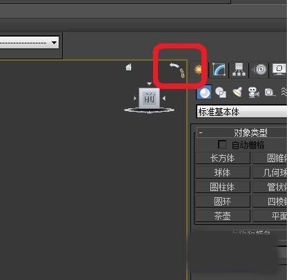The width and height of the screenshot is (289, 280).
Task: Open the 标准基本体 dropdown
Action: (x=242, y=112)
